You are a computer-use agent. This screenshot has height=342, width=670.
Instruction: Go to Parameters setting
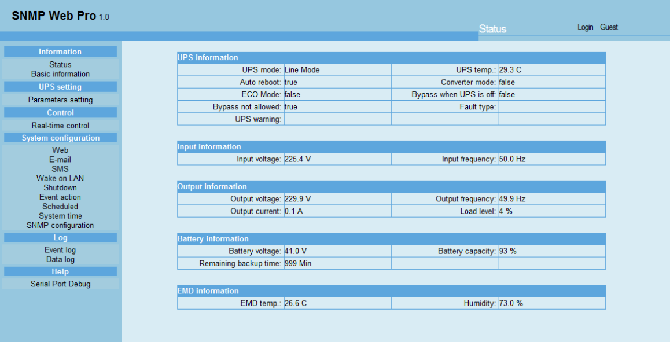60,100
